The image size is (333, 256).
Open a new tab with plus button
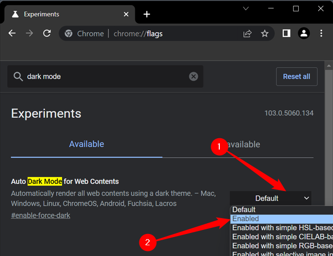click(x=147, y=14)
